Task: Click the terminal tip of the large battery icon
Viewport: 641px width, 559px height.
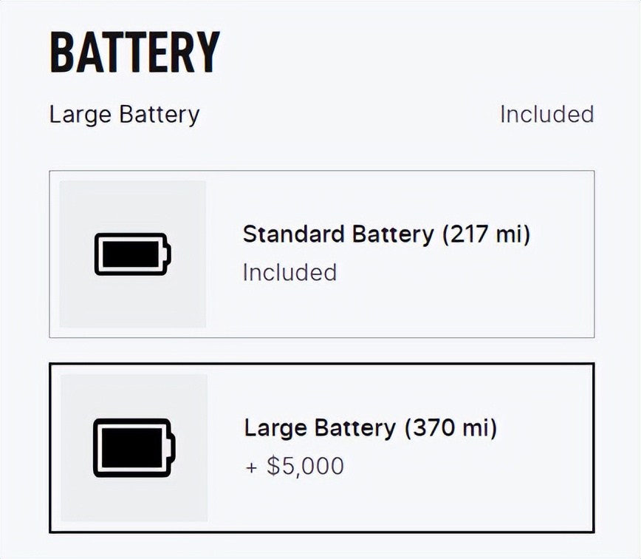Action: [x=174, y=447]
